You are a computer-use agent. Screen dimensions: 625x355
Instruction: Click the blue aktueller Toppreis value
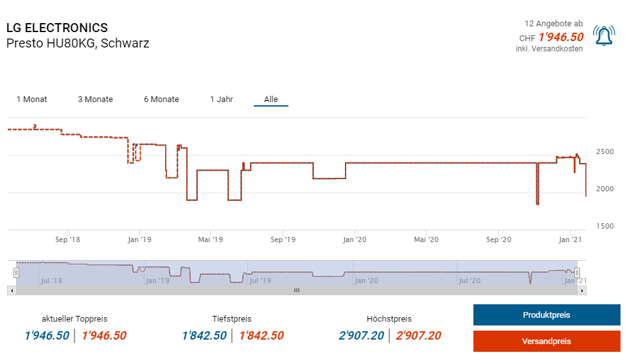47,336
